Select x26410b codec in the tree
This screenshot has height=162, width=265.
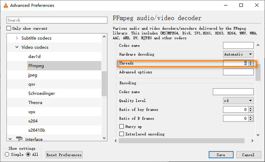point(36,130)
